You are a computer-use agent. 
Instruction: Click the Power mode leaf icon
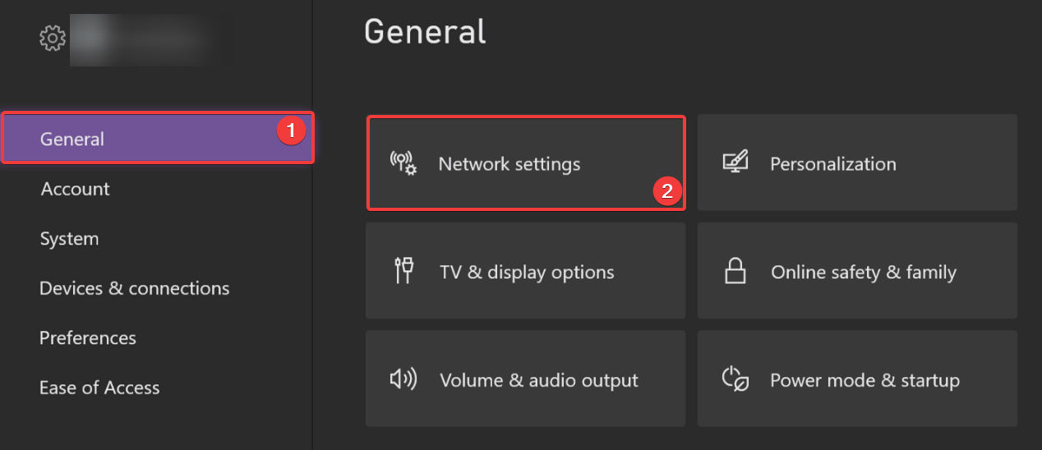coord(735,379)
